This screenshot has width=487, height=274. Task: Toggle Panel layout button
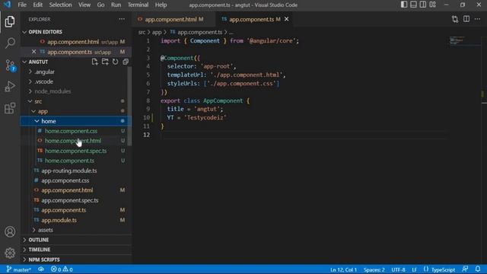(413, 5)
